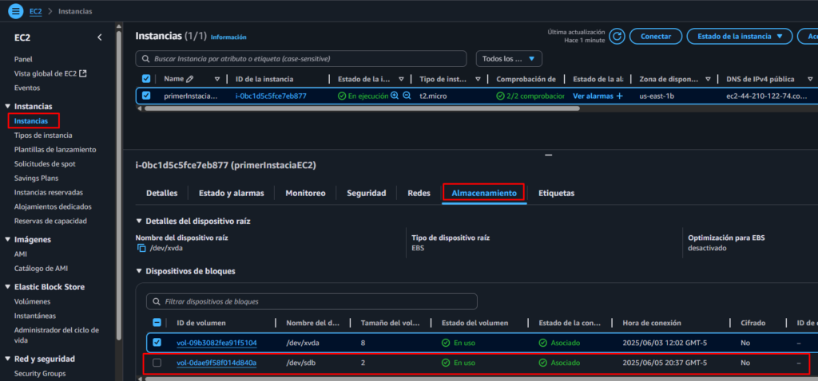Open Instancias in the sidebar

pyautogui.click(x=31, y=120)
